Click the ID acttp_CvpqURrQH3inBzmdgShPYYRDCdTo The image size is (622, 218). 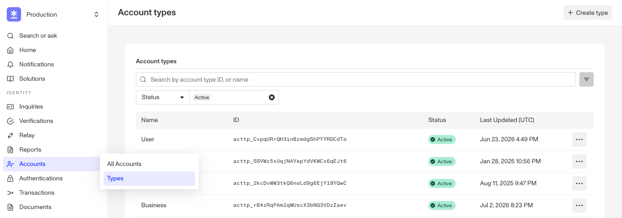(290, 140)
